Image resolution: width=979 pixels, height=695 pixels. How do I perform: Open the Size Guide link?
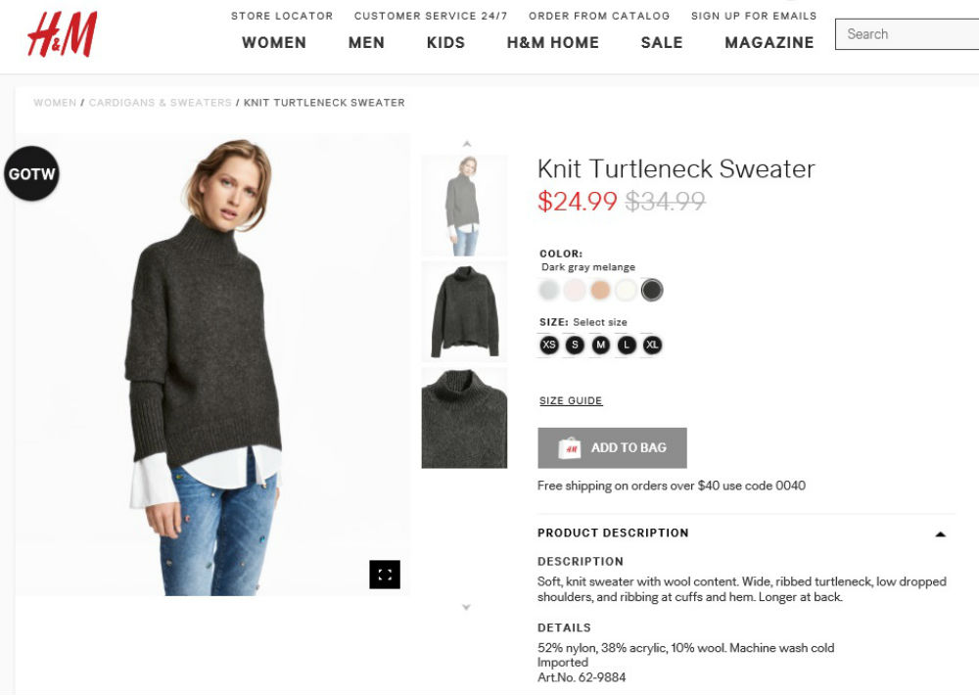[x=571, y=401]
